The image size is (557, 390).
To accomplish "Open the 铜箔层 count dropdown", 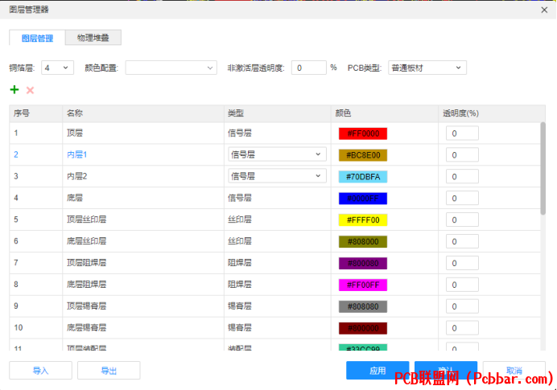I will [x=57, y=68].
